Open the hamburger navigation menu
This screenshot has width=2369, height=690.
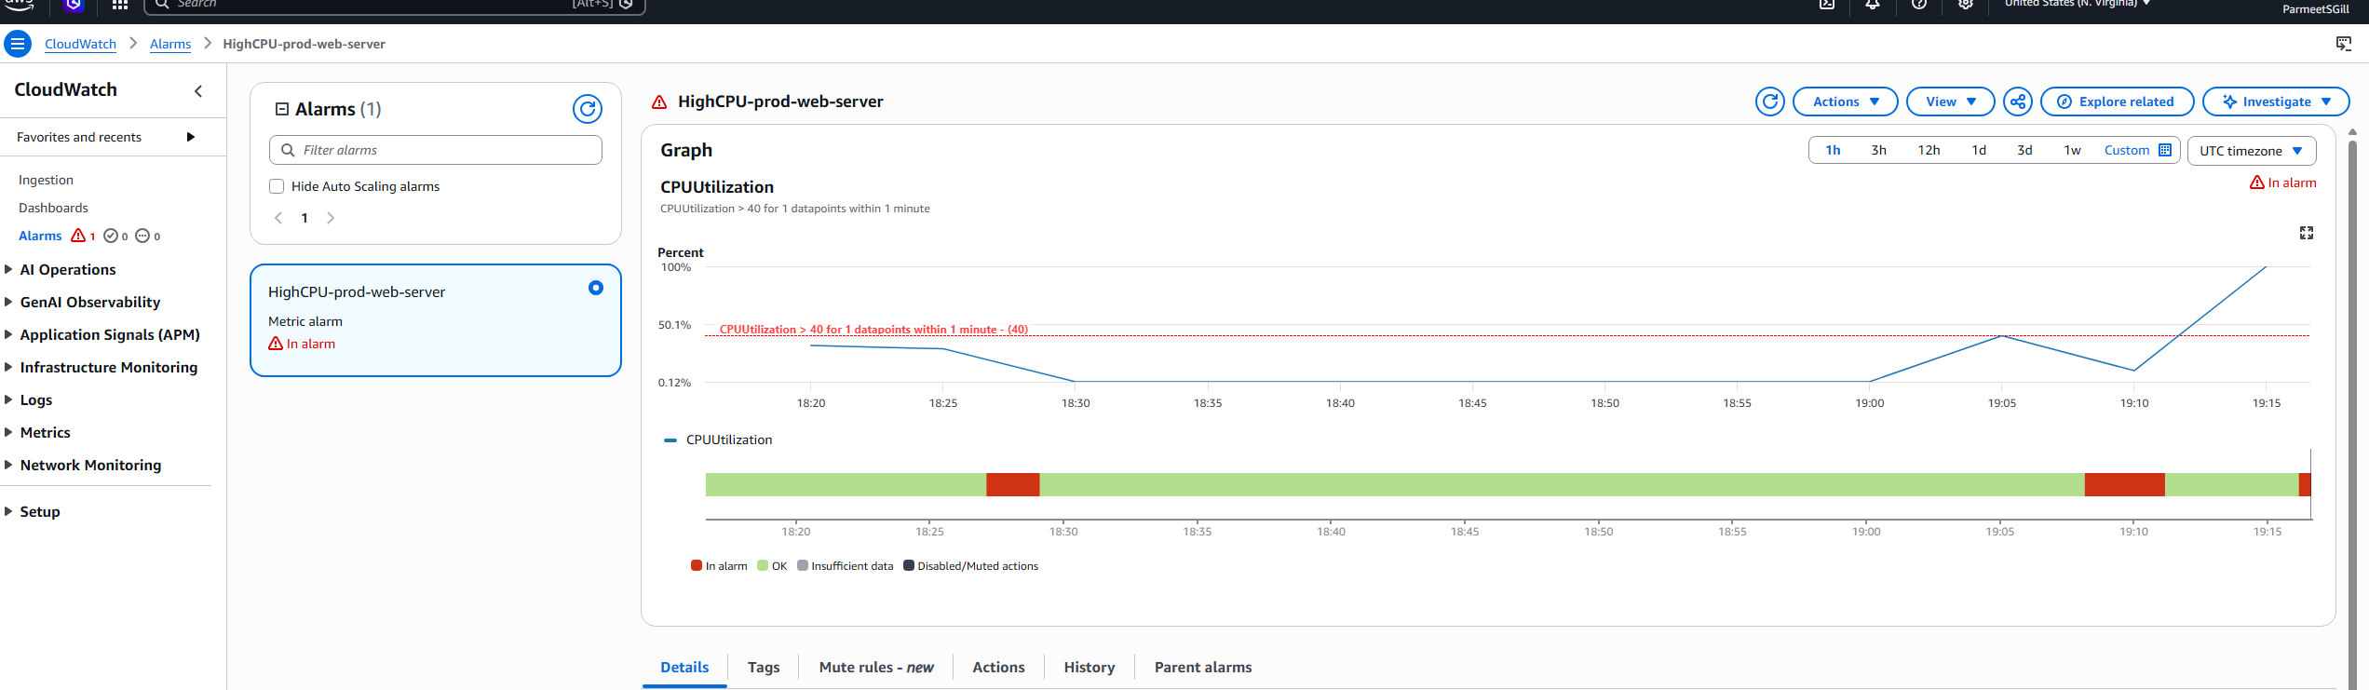click(17, 44)
